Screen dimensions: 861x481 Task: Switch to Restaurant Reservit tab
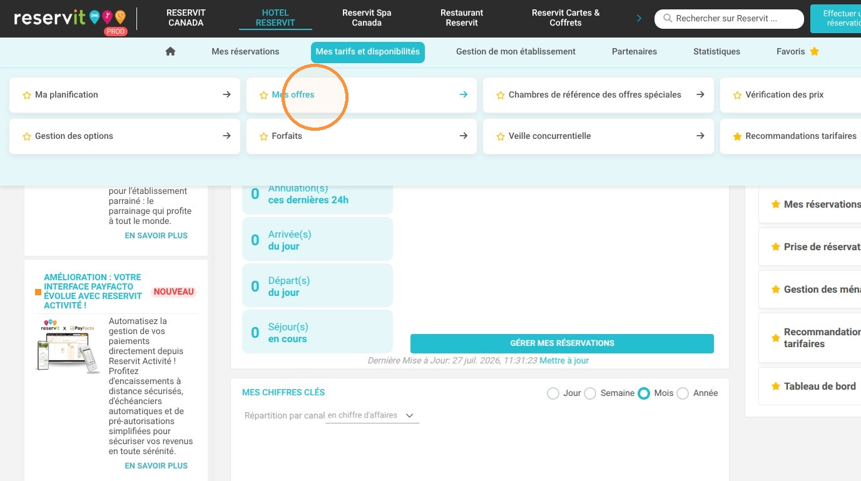(462, 18)
